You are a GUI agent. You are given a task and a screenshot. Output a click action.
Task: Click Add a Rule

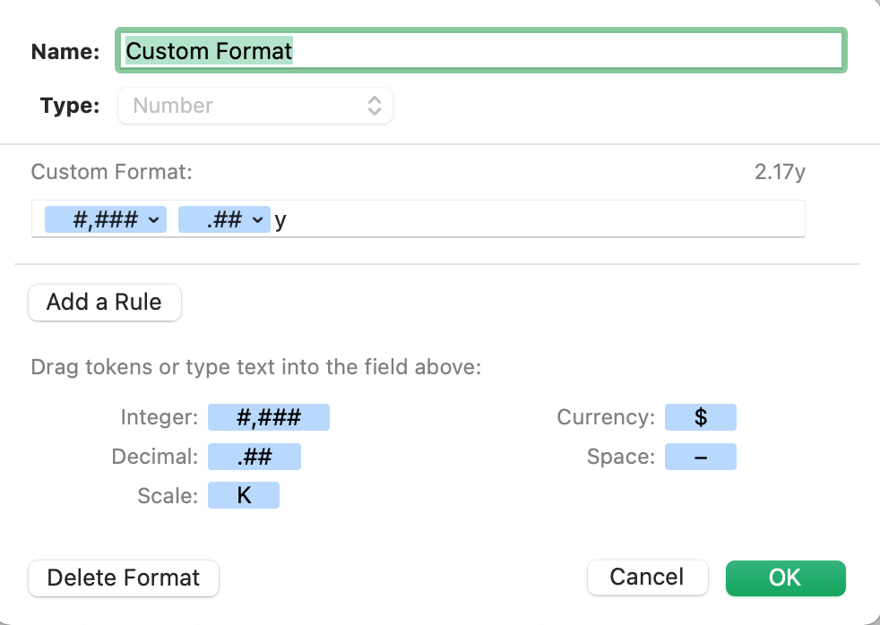point(105,303)
